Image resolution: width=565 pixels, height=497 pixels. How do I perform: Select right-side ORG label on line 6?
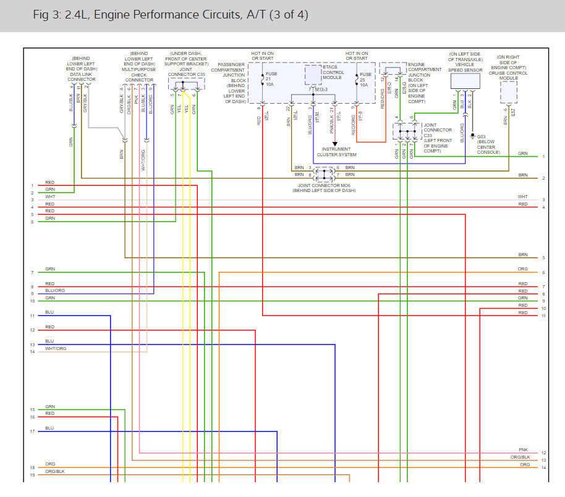[523, 269]
